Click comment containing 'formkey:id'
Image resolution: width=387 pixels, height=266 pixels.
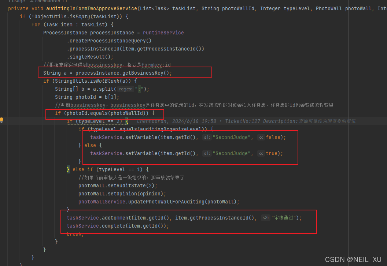[107, 65]
